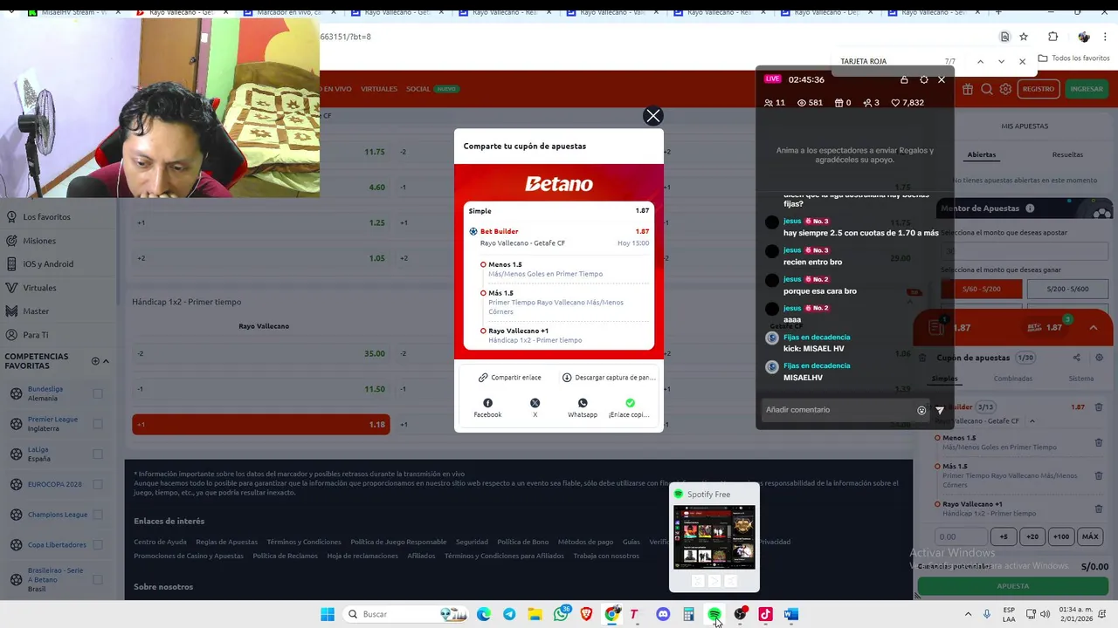Select the S/200 - S/600 mentor option
The width and height of the screenshot is (1118, 628).
point(1067,289)
